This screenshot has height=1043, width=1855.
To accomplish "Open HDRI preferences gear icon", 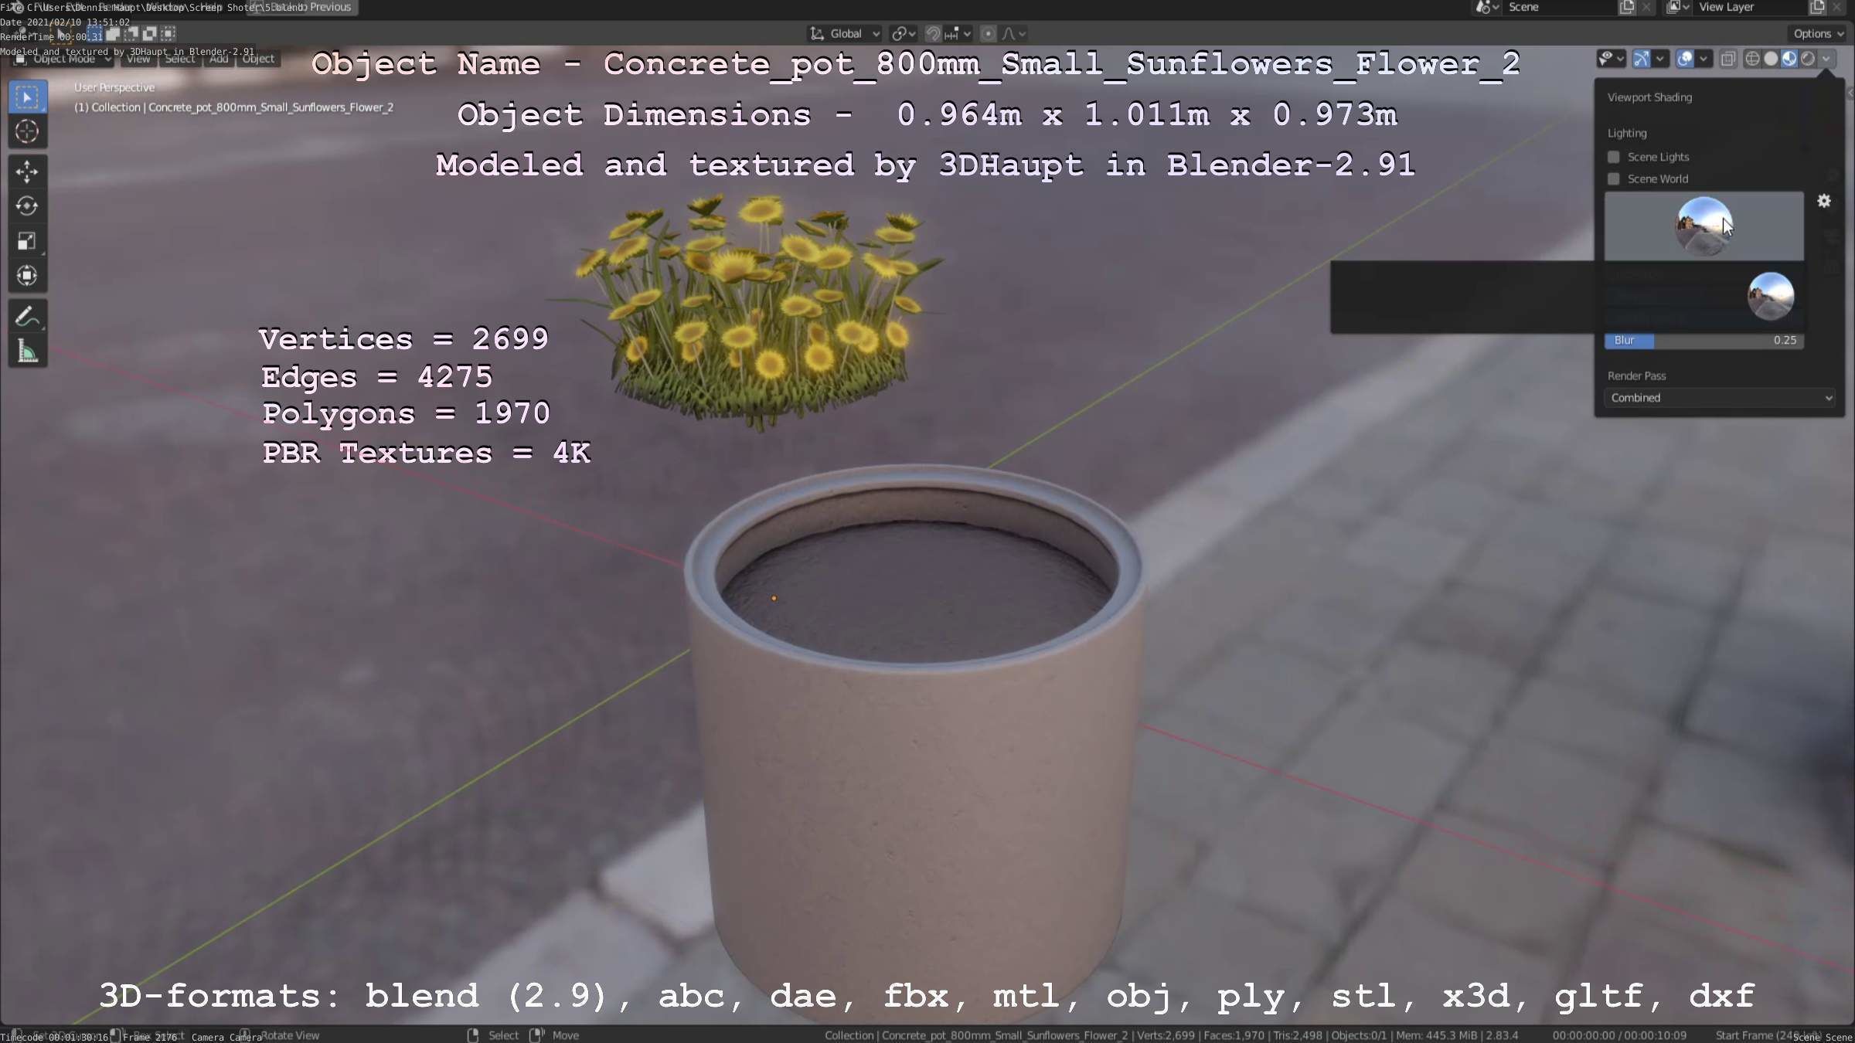I will pos(1824,201).
